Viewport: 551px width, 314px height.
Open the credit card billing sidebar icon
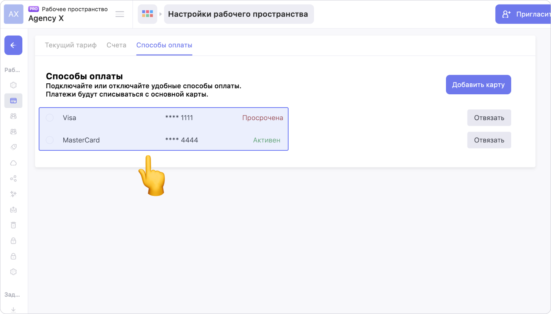click(13, 101)
